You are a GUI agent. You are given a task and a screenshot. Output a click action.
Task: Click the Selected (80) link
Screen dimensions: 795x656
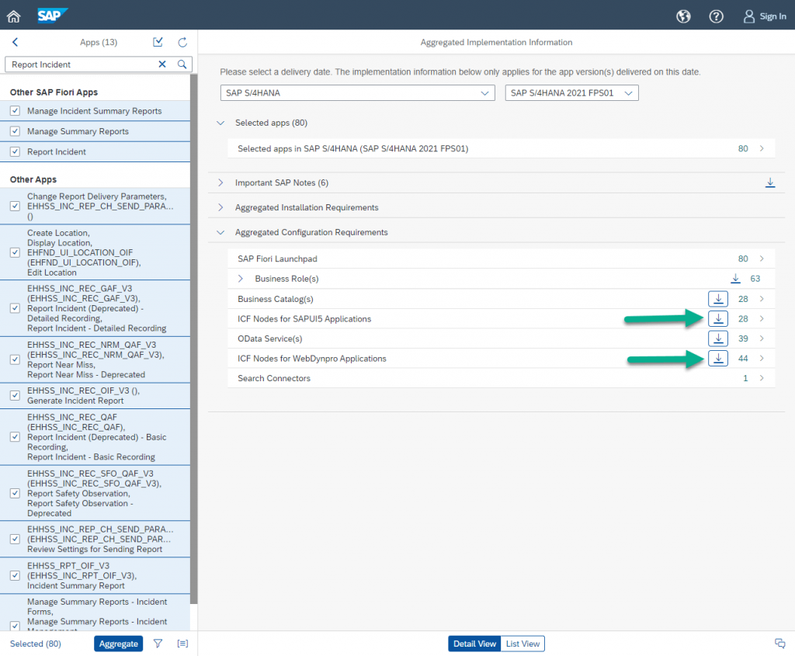tap(36, 644)
